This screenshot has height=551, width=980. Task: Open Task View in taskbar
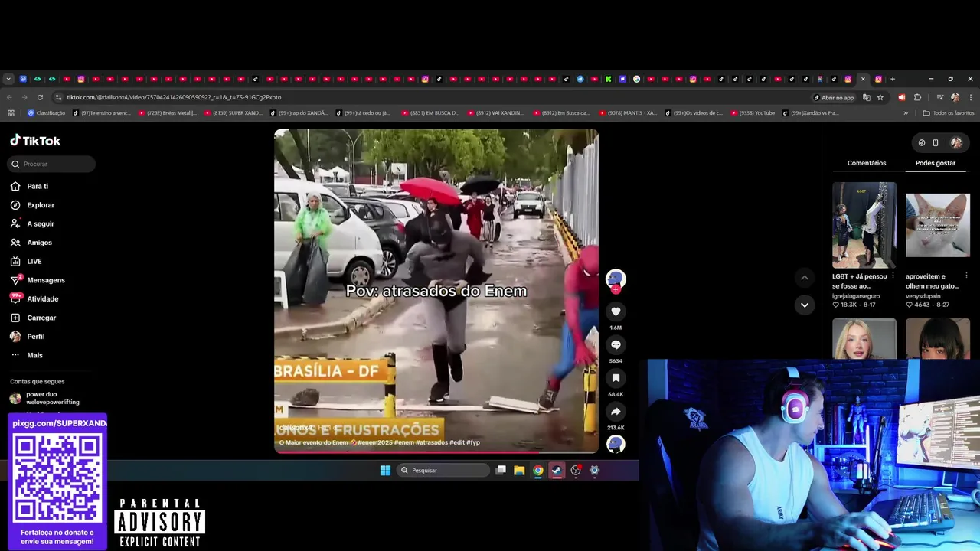[501, 471]
